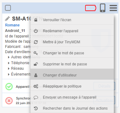Expand the Réseau section
This screenshot has width=120, height=113.
[x=16, y=68]
